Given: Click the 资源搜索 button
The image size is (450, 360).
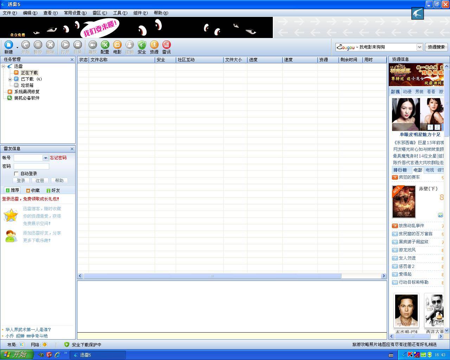Looking at the screenshot, I should 436,47.
